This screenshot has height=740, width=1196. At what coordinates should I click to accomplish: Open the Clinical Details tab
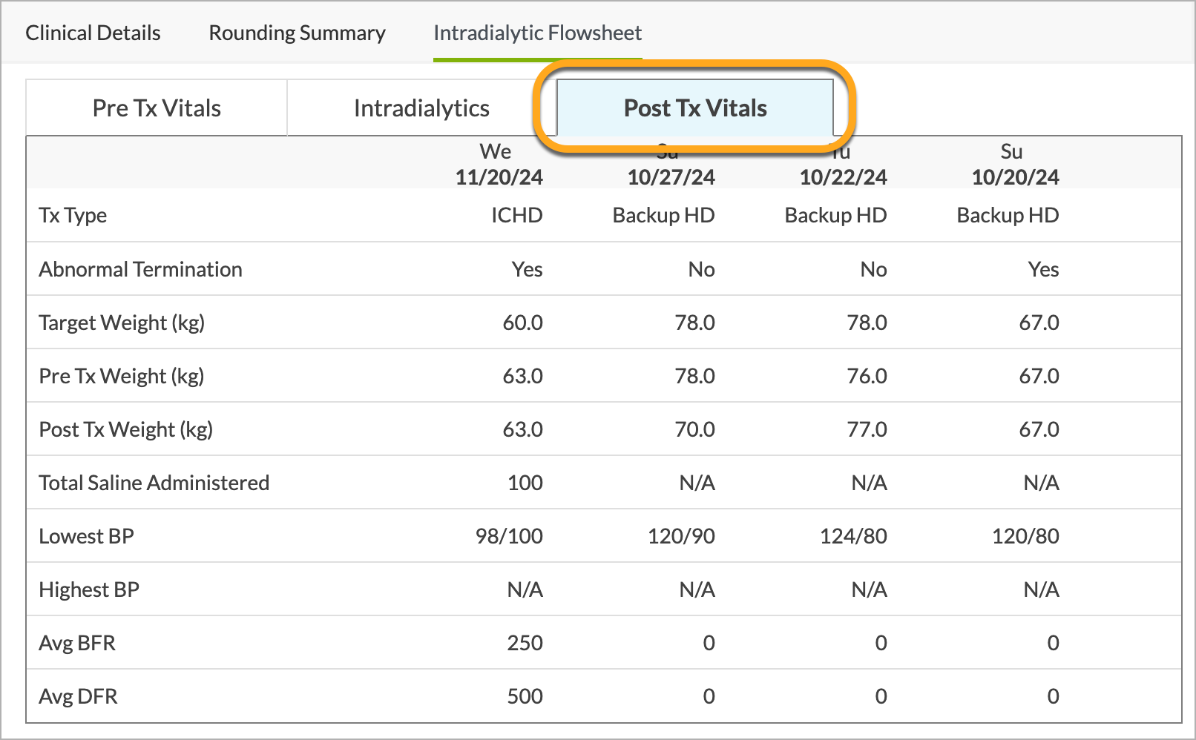pos(93,33)
